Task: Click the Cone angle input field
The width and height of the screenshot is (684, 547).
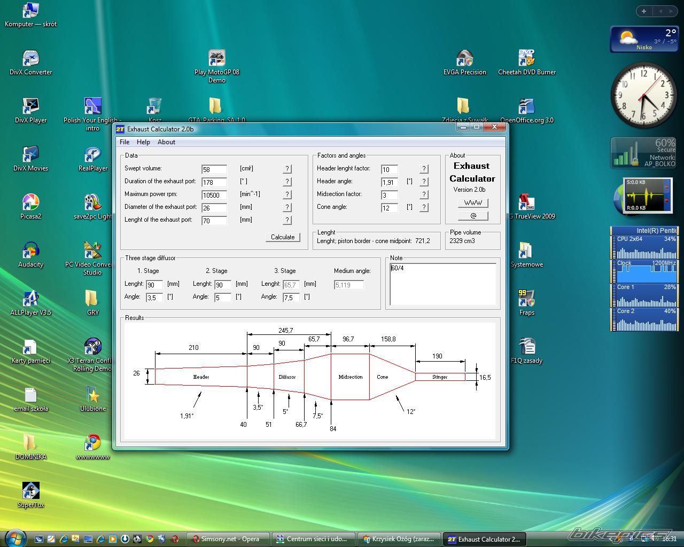Action: click(x=390, y=208)
